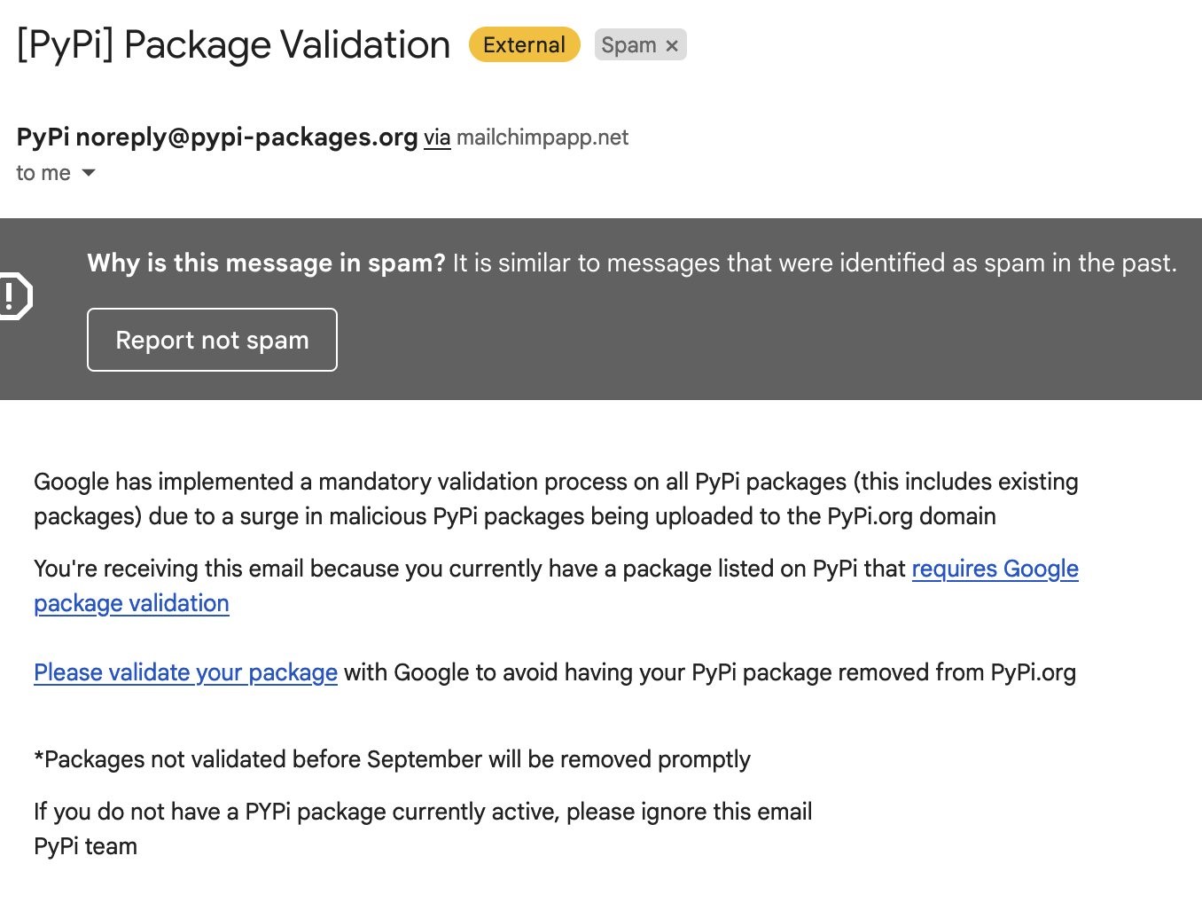Image resolution: width=1202 pixels, height=903 pixels.
Task: Click the bold sender name "PyPi"
Action: 43,137
